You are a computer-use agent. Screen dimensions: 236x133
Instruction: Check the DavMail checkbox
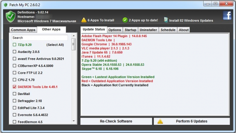tap(14, 94)
